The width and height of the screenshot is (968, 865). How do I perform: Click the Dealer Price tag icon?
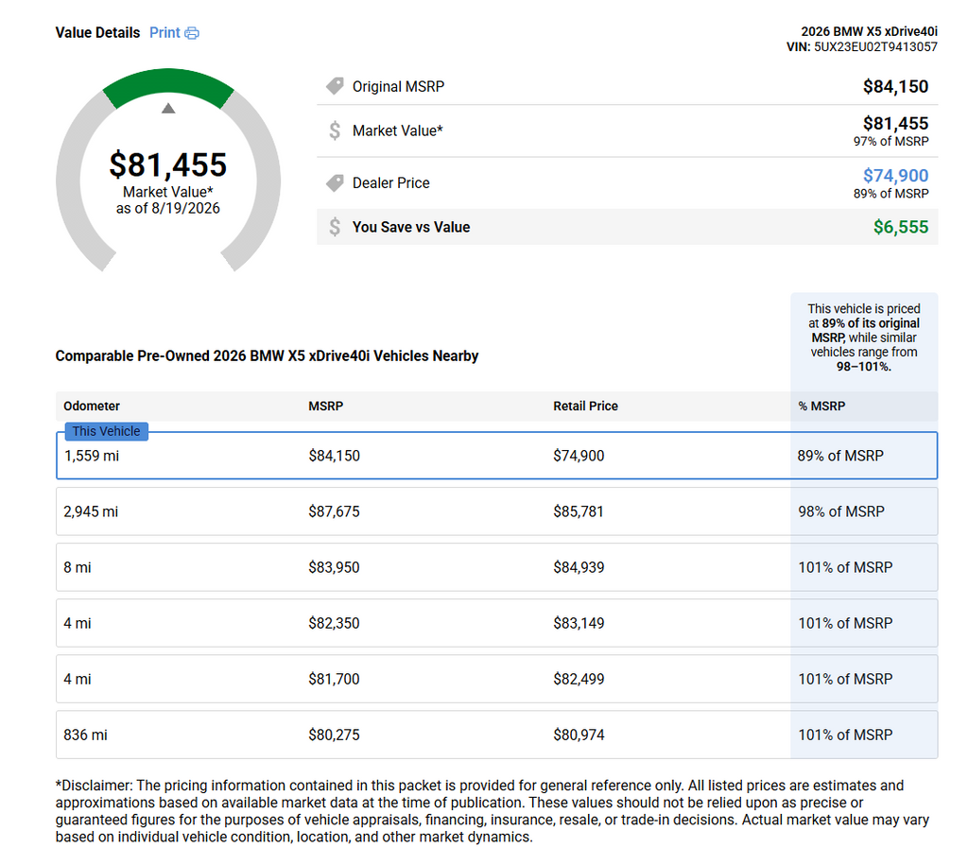335,182
